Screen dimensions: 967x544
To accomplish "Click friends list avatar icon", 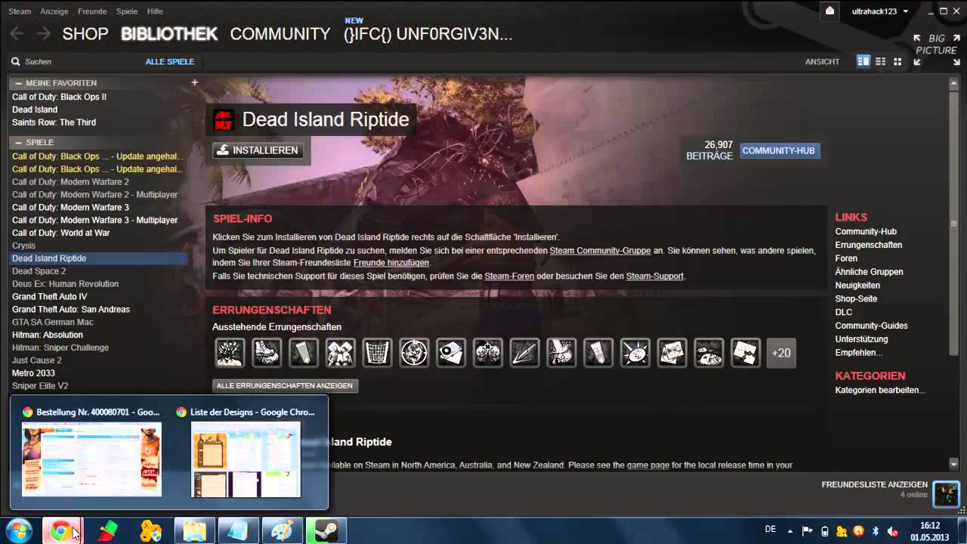I will 947,494.
